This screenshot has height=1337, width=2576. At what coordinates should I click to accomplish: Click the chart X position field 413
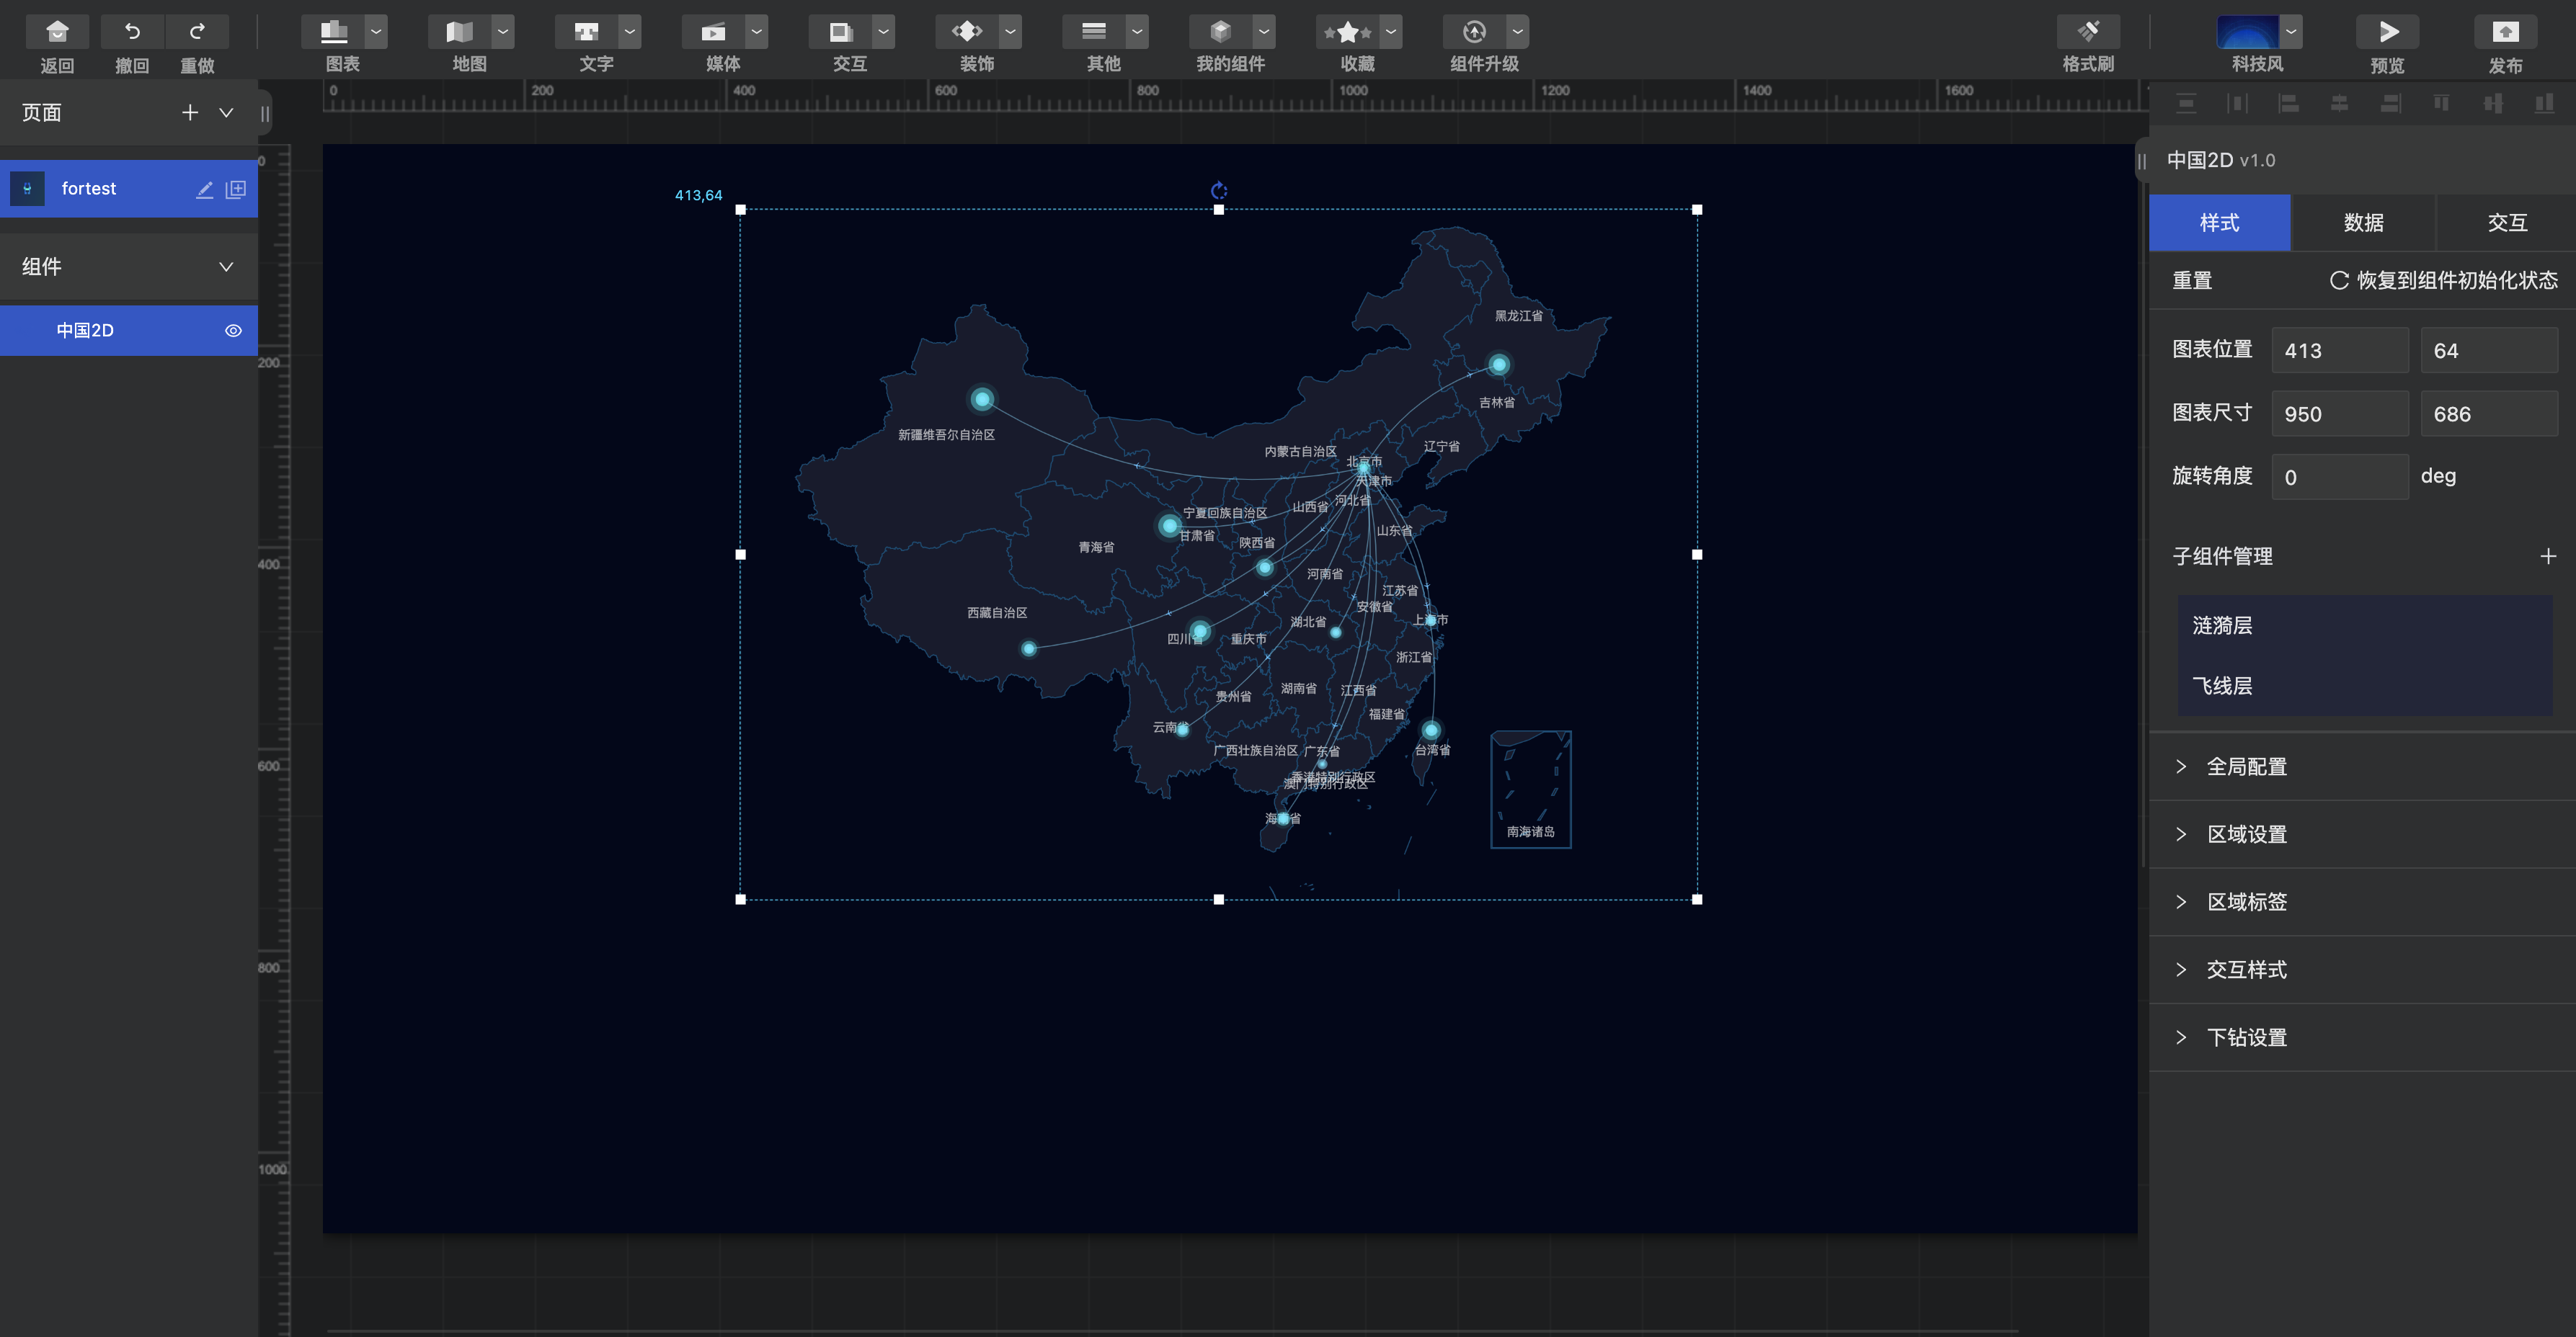click(2340, 351)
